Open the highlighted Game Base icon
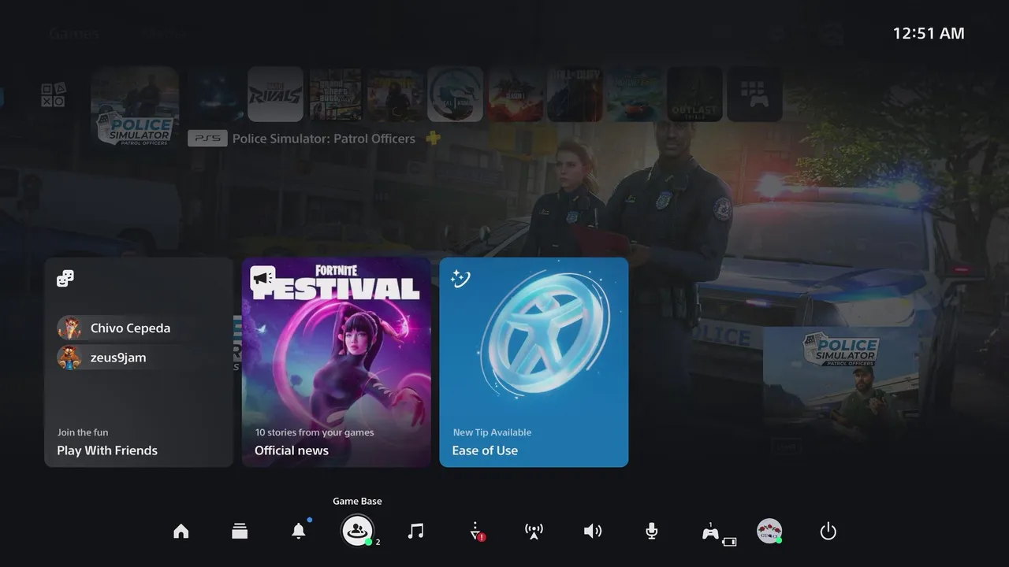 click(x=357, y=531)
